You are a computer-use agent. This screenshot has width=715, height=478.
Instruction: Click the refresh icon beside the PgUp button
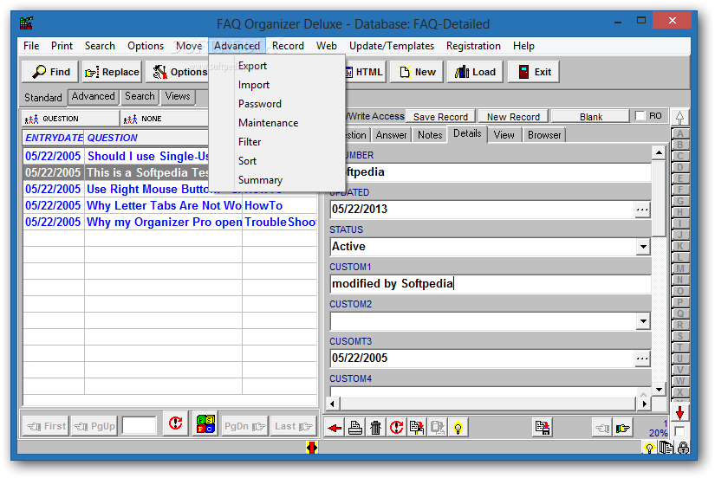coord(176,424)
